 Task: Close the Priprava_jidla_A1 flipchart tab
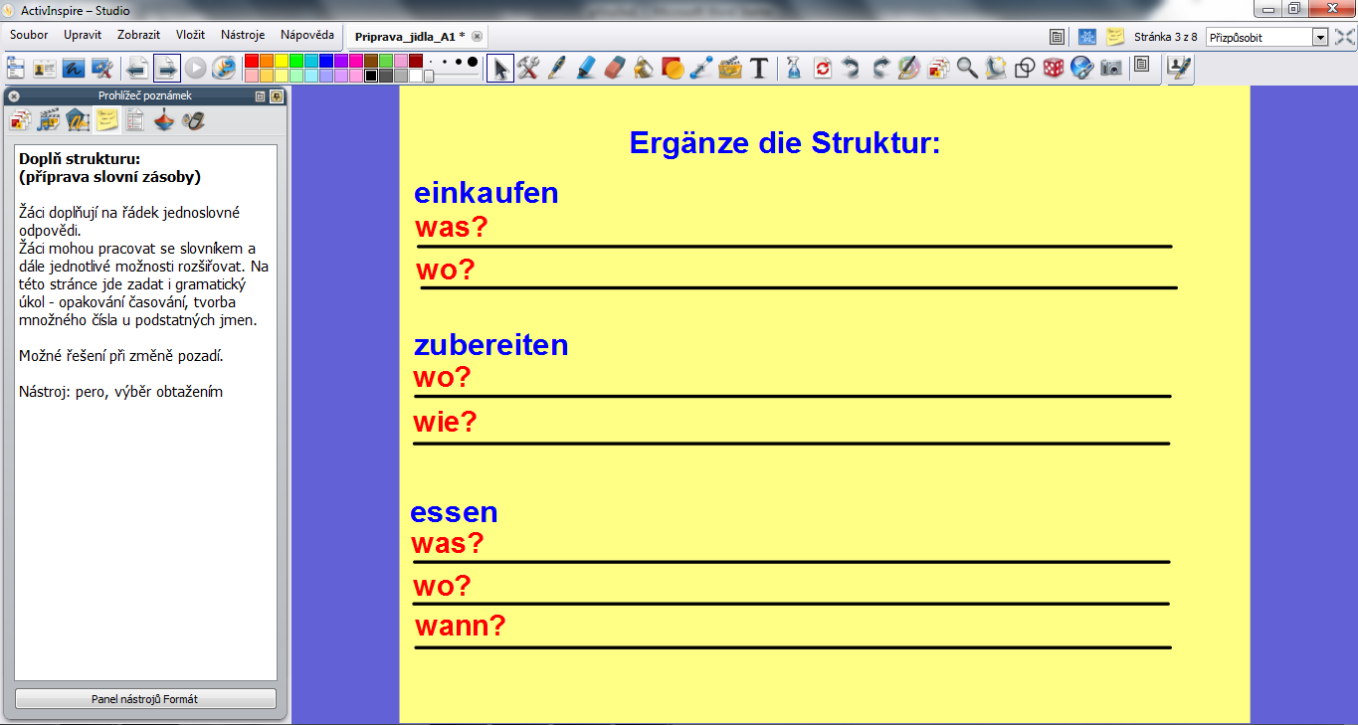(477, 36)
